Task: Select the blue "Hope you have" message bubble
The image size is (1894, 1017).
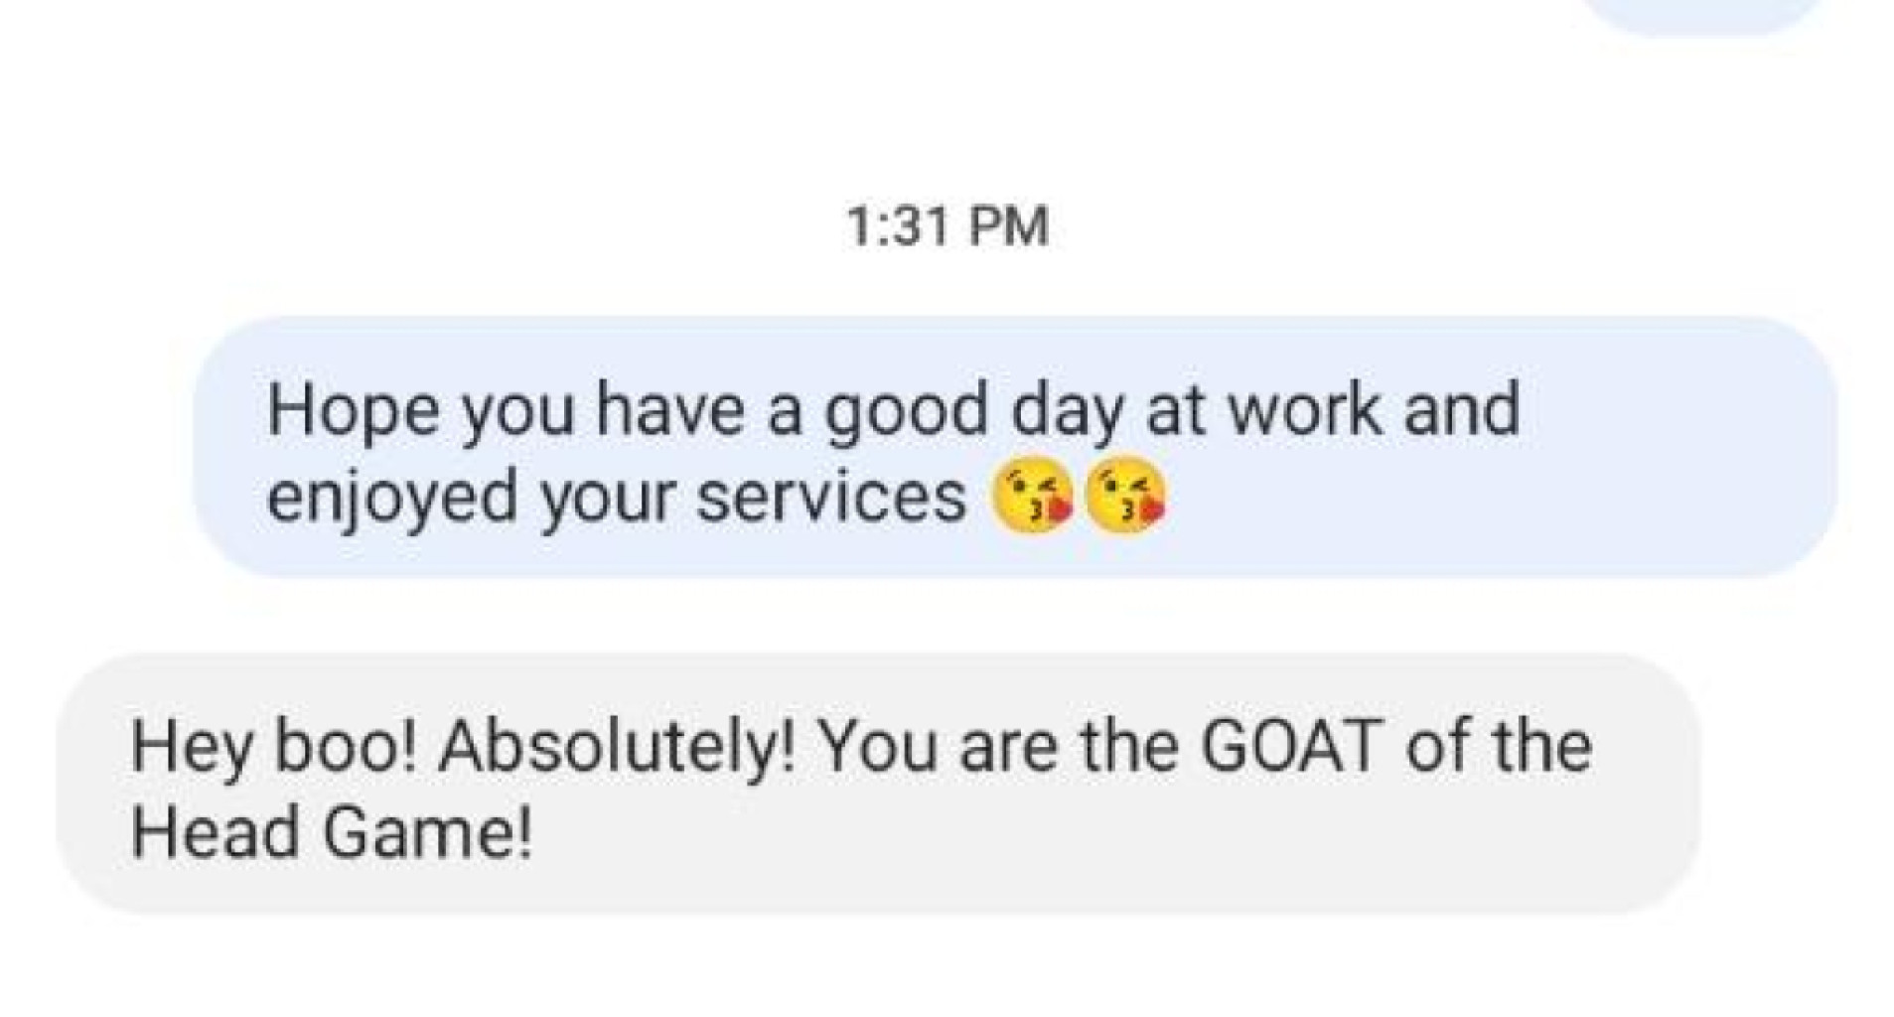Action: [x=1013, y=447]
